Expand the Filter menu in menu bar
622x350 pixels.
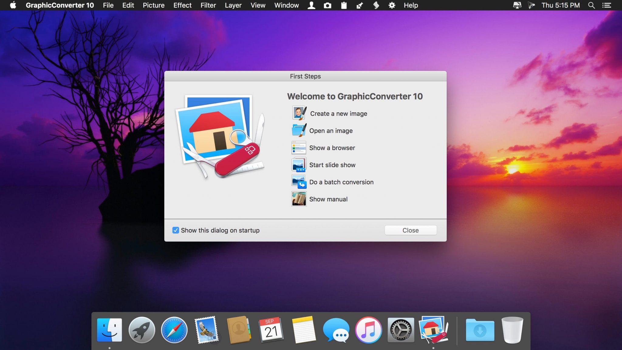(x=208, y=5)
